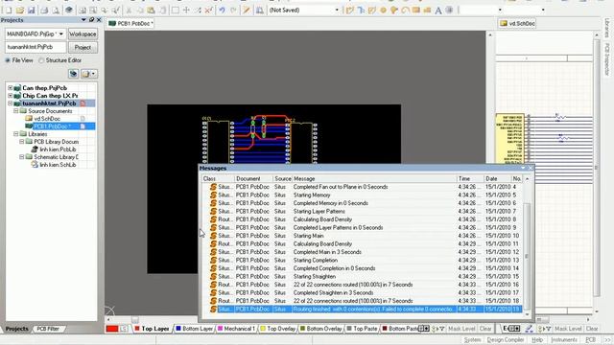Select the Top Overlay layer tab
This screenshot has height=345, width=614.
click(277, 329)
